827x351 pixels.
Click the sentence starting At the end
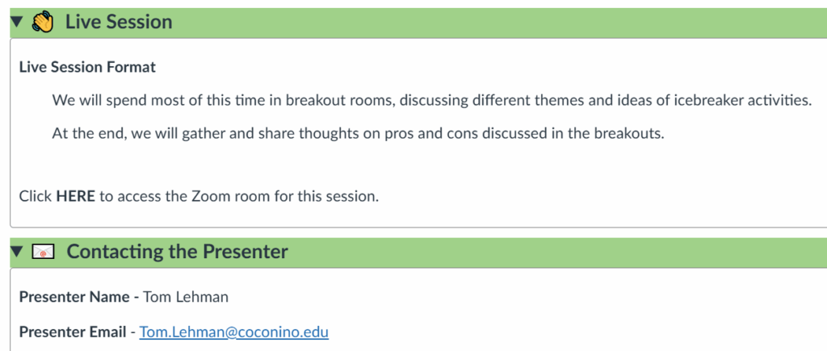[358, 133]
